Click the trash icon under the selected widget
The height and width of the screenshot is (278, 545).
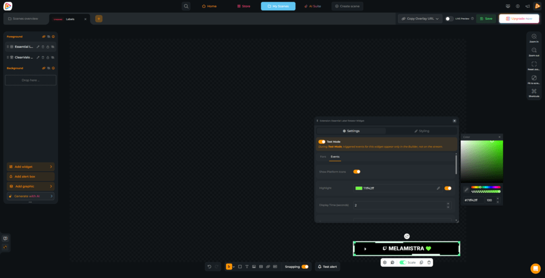tap(429, 263)
